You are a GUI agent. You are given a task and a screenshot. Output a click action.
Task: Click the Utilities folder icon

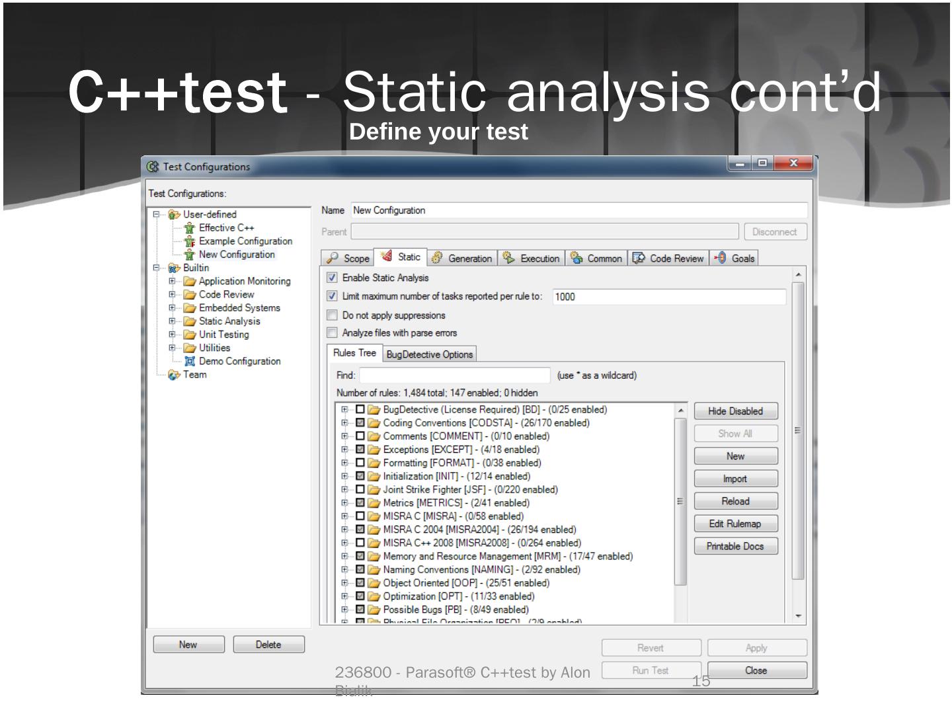pos(190,348)
